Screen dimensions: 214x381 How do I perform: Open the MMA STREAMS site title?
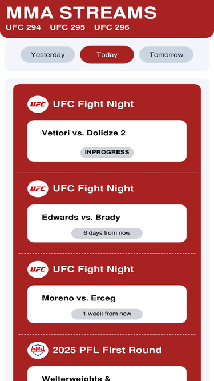(x=81, y=13)
